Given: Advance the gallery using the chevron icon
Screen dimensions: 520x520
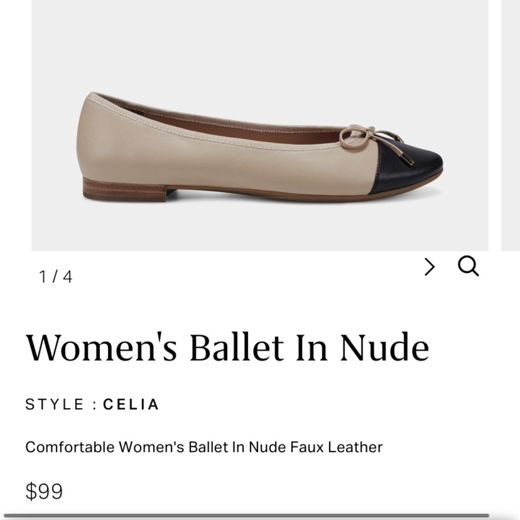Looking at the screenshot, I should click(x=430, y=267).
